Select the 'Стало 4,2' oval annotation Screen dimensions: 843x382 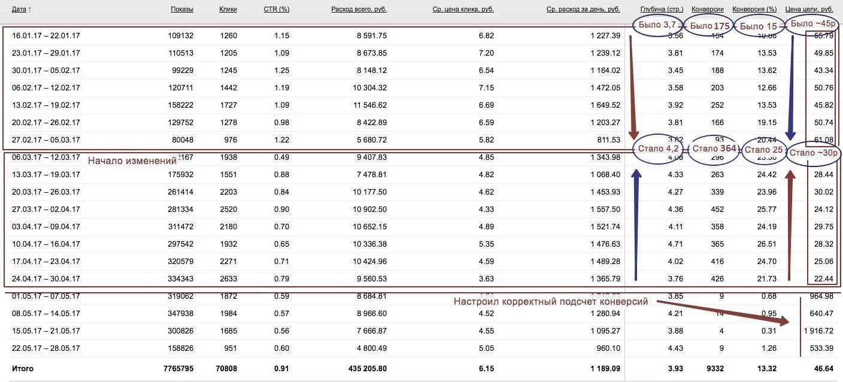(659, 148)
